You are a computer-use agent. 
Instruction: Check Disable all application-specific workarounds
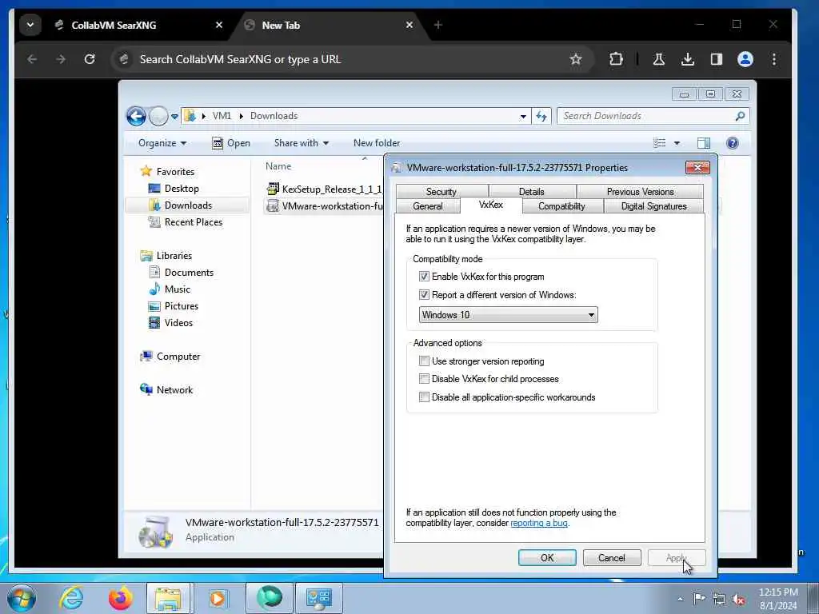(x=424, y=397)
